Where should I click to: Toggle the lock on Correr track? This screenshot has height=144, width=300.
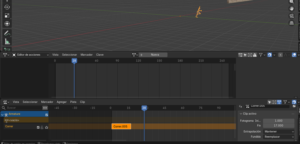(x=42, y=127)
